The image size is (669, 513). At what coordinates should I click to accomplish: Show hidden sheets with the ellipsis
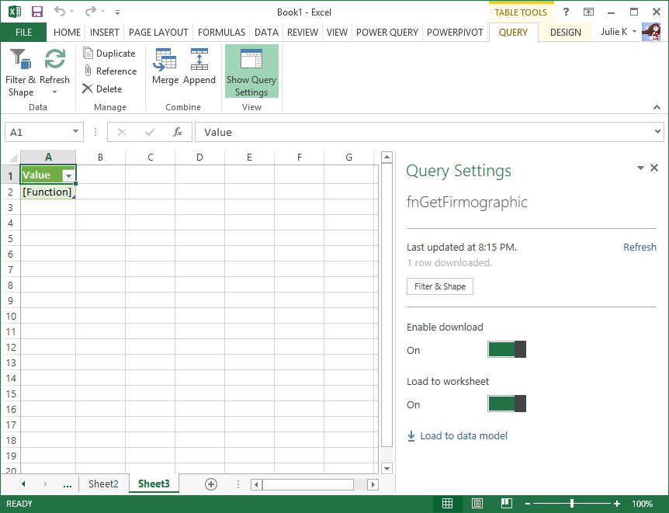pos(67,484)
